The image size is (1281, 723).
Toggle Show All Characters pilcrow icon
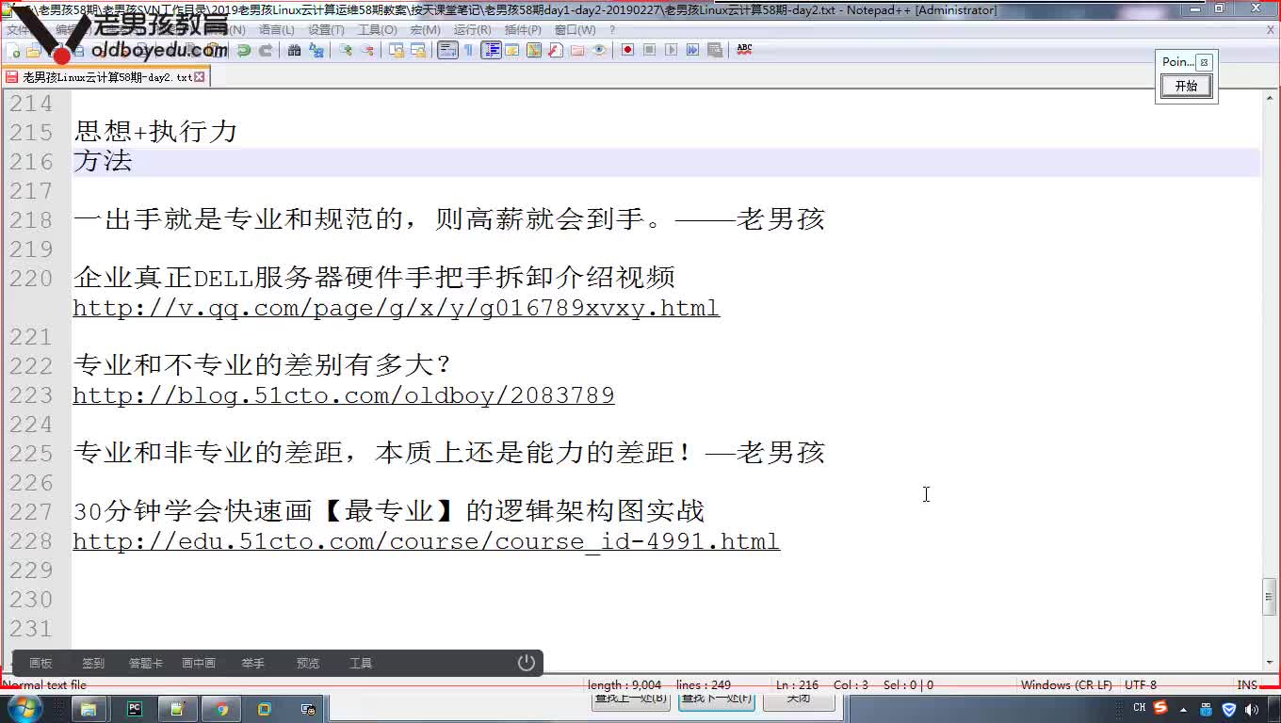pos(468,50)
